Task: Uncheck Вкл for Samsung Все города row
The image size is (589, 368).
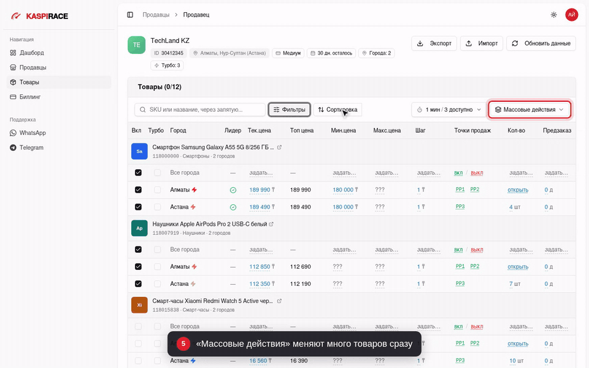Action: click(138, 173)
